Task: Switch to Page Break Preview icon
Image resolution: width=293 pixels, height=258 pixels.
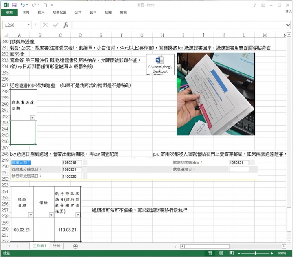Action: (231, 253)
